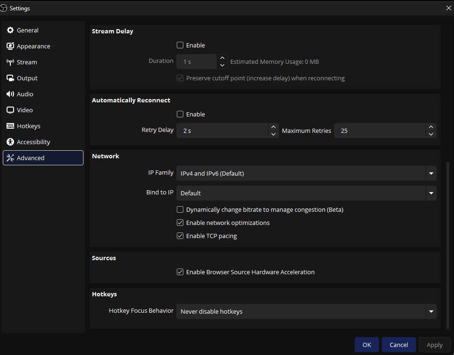Click the Appearance monitor icon
This screenshot has height=355, width=454.
pos(10,46)
